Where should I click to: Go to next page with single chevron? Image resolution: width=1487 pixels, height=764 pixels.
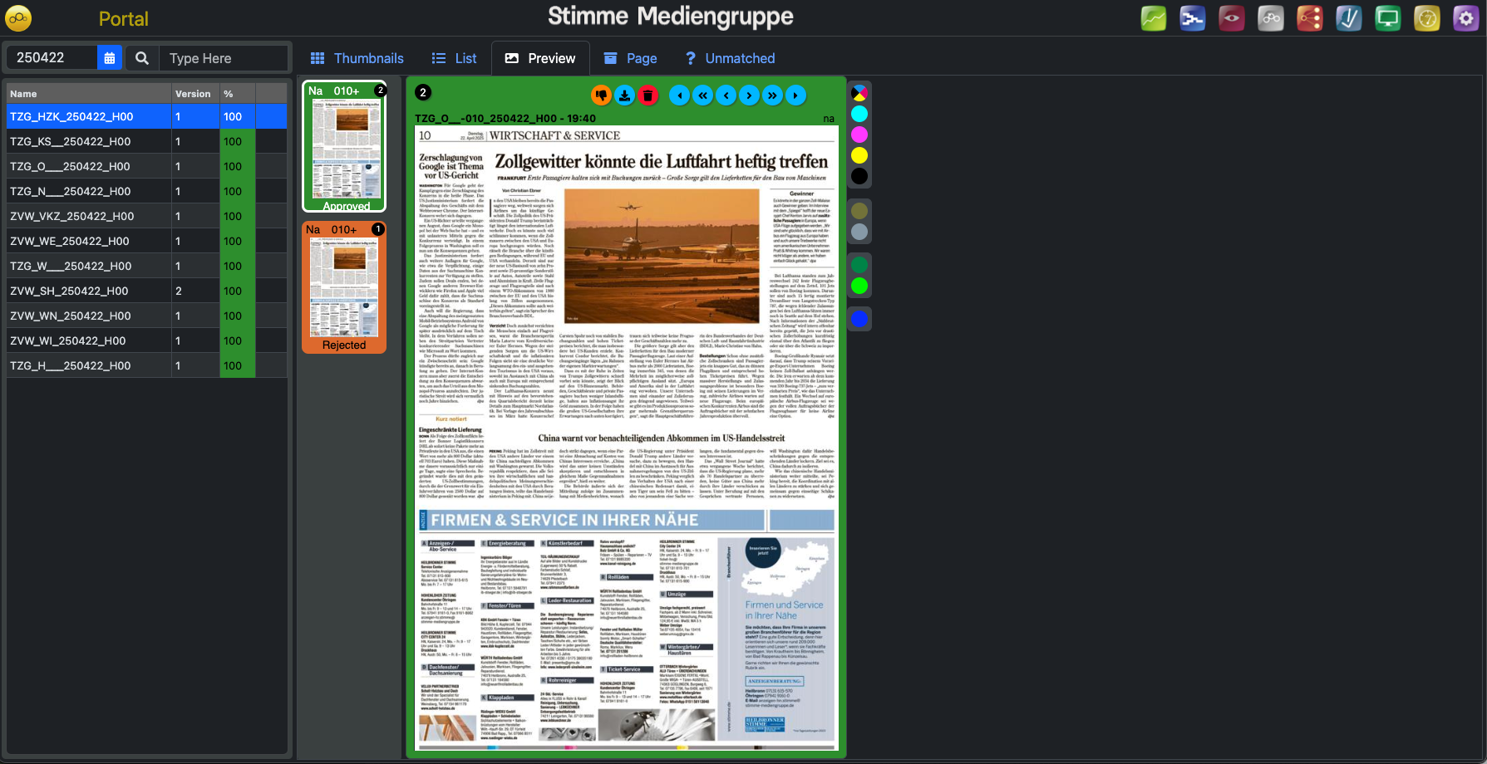coord(750,95)
